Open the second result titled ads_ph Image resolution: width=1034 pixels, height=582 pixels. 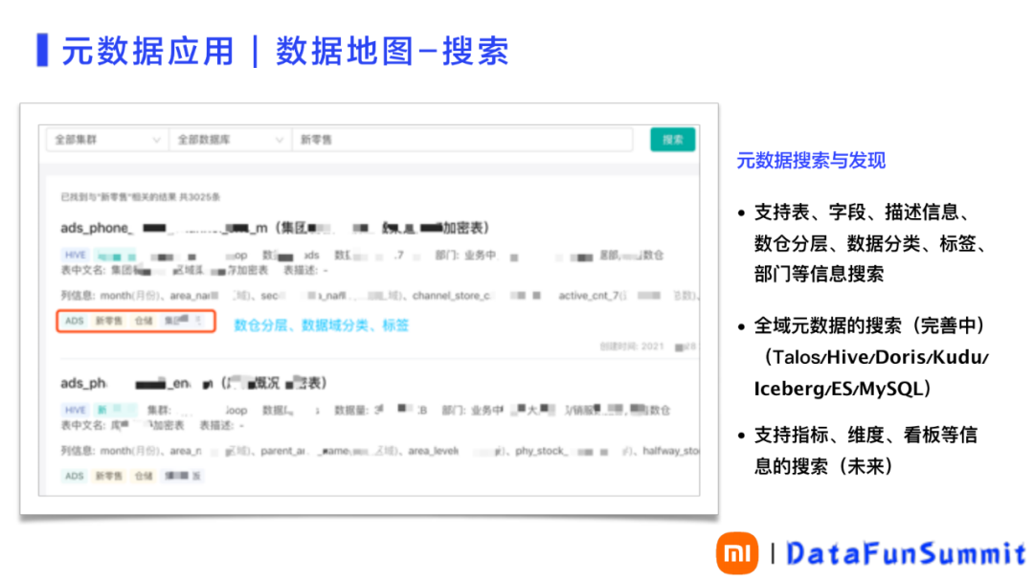point(193,383)
